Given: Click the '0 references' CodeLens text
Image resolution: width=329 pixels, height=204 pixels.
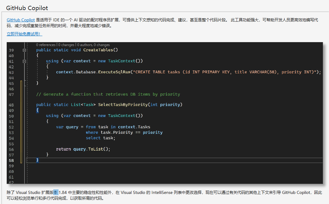Looking at the screenshot, I should 46,45.
